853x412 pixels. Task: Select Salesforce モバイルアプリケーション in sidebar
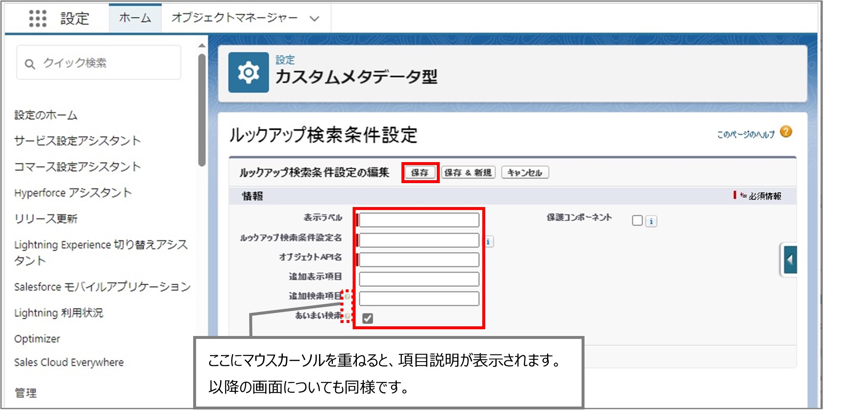[102, 287]
